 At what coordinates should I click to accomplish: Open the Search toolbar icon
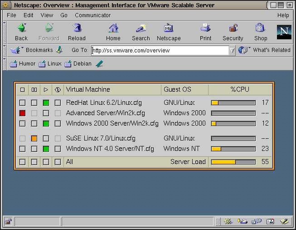pos(141,28)
